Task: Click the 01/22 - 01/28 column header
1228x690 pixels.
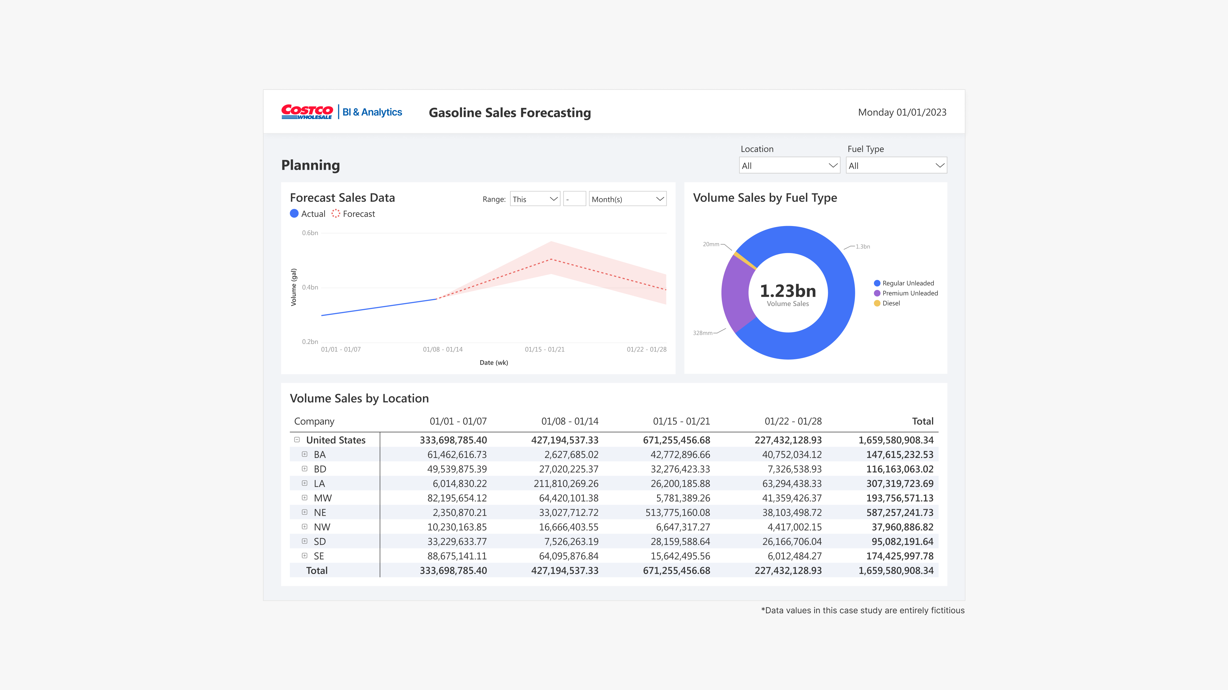Action: (793, 421)
